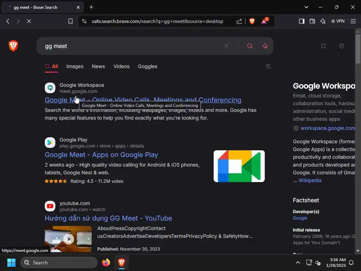Submit search with magnifier icon
Image resolution: width=361 pixels, height=271 pixels.
click(250, 46)
